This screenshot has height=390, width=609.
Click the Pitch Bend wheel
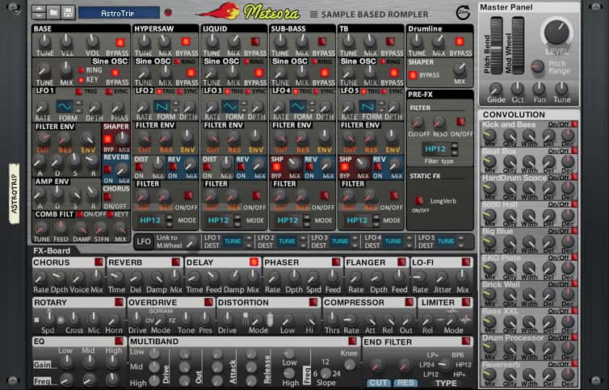click(496, 45)
